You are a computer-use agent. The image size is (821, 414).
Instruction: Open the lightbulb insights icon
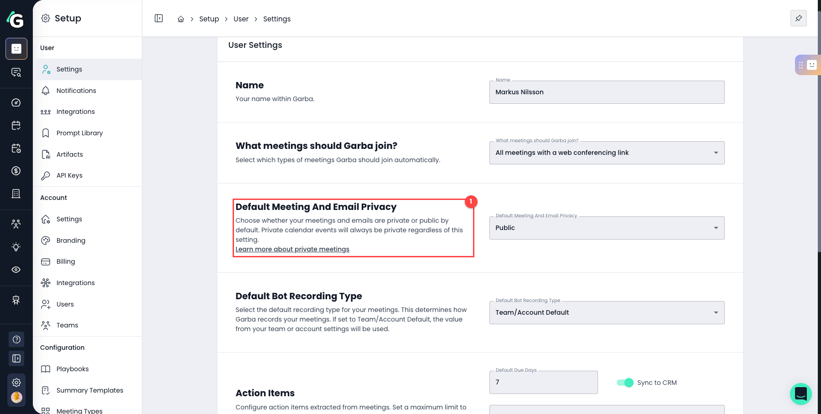[16, 247]
